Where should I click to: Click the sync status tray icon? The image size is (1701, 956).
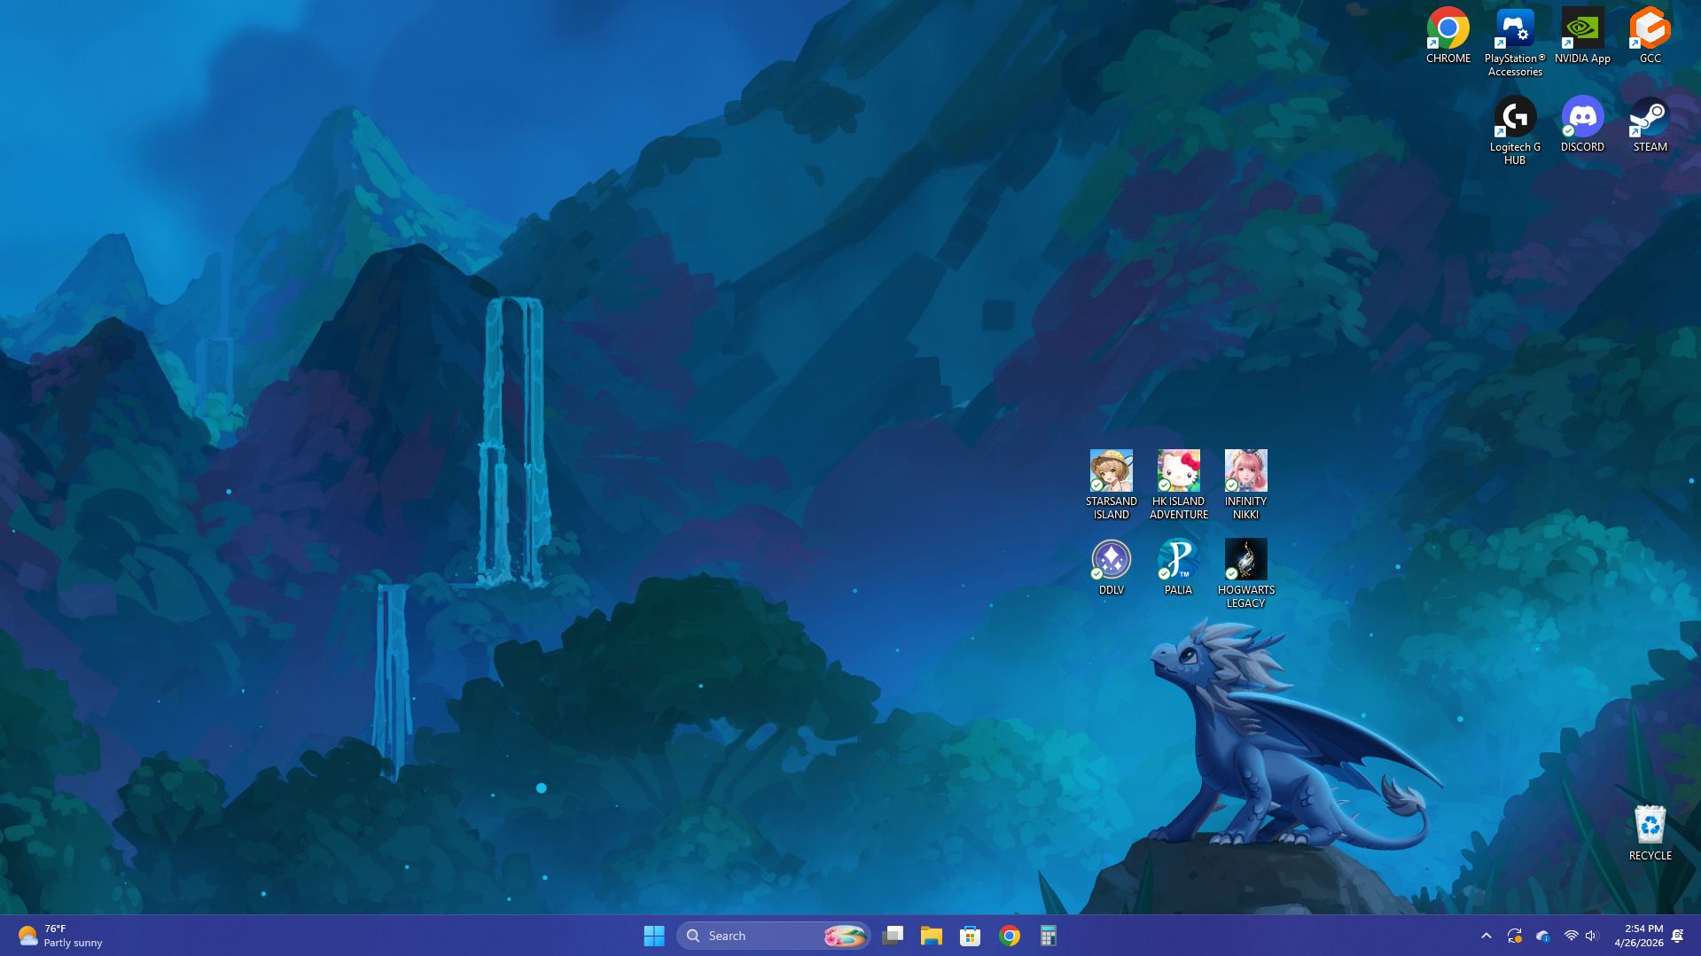coord(1514,936)
